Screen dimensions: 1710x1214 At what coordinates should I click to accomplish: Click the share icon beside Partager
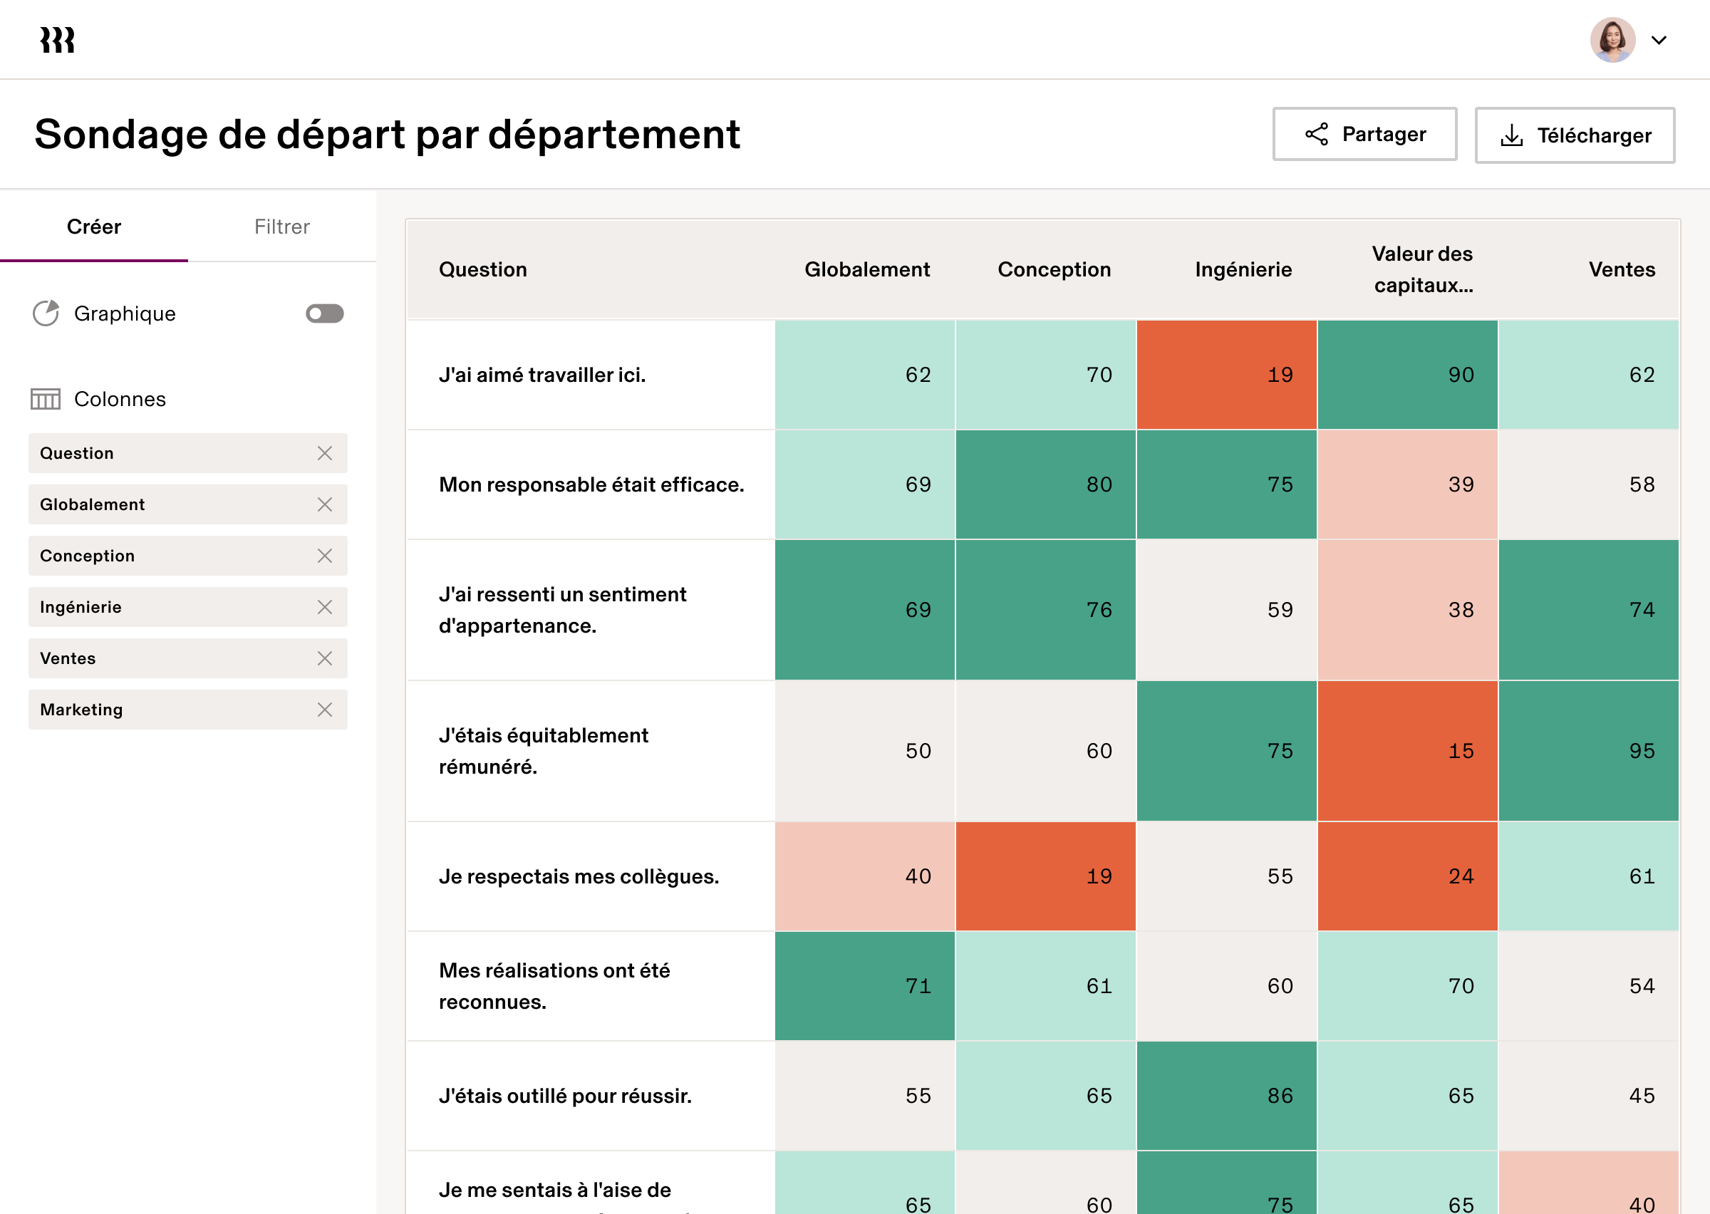coord(1315,134)
